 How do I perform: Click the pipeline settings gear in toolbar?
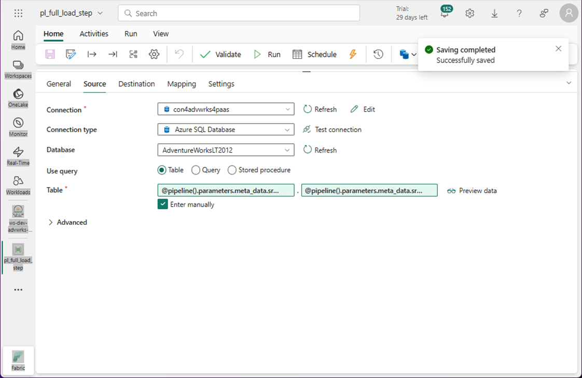pyautogui.click(x=154, y=55)
